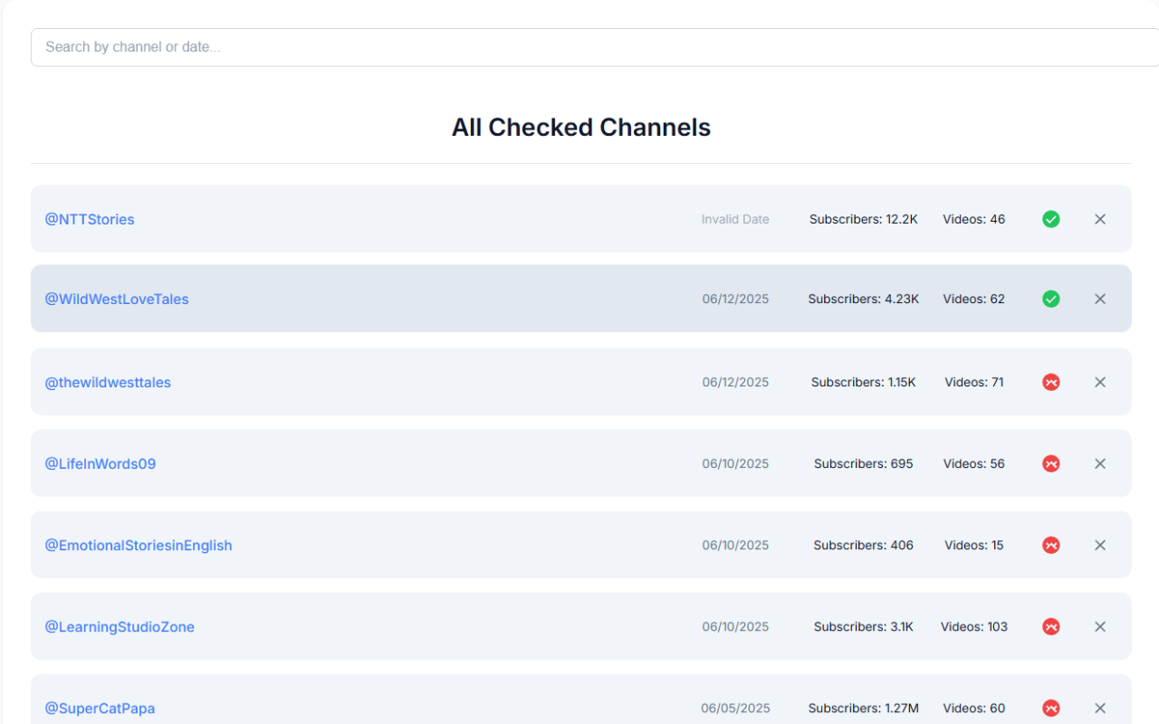The width and height of the screenshot is (1159, 724).
Task: Remove @LifeInWords09 using its X button
Action: (x=1099, y=463)
